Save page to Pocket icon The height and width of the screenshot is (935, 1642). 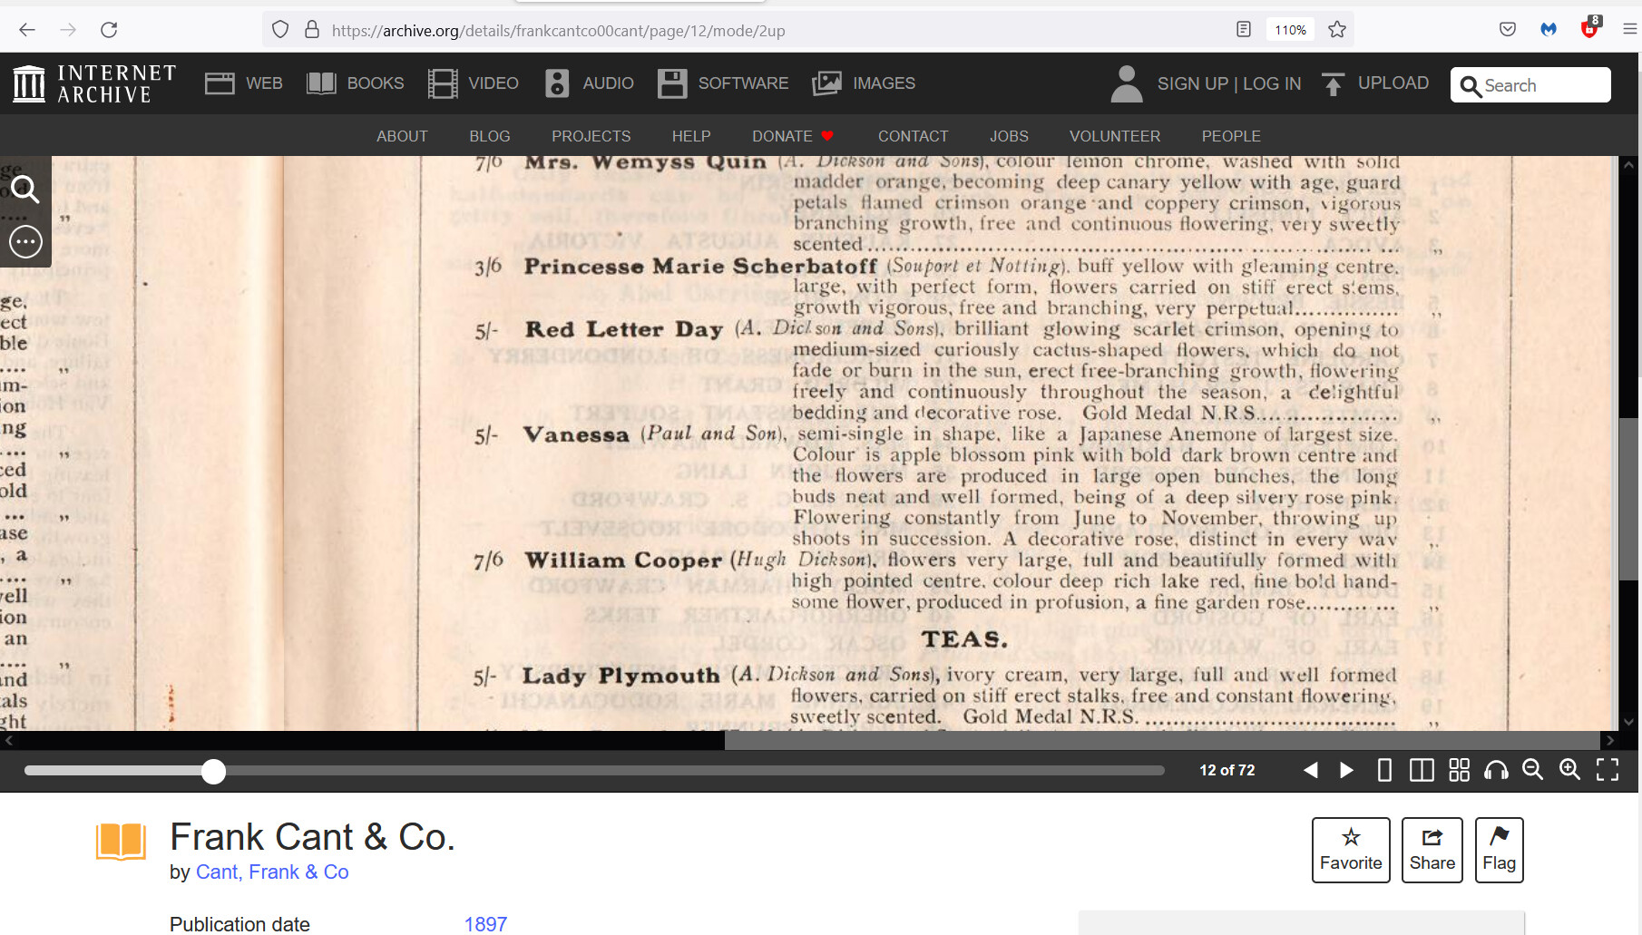click(1508, 30)
